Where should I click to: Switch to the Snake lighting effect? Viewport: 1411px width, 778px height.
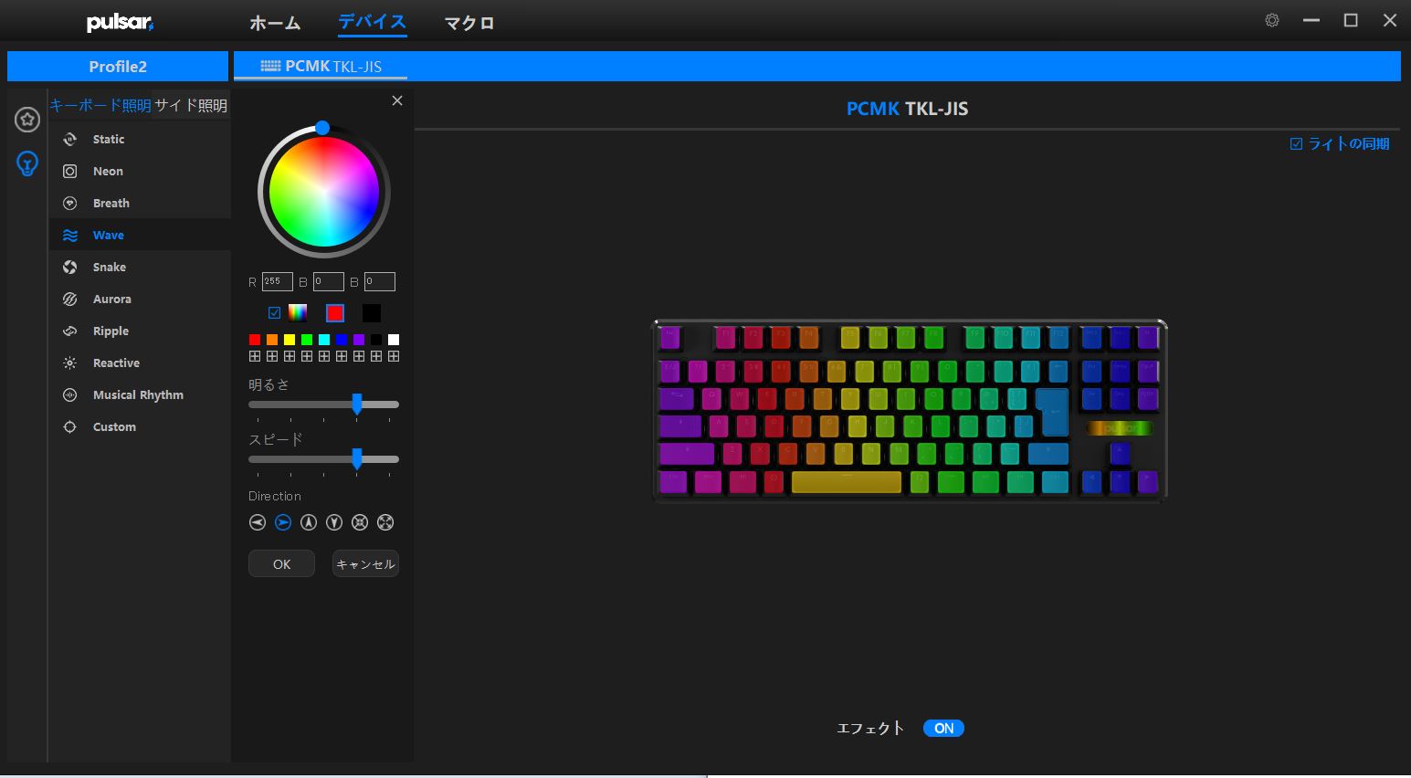click(x=140, y=267)
